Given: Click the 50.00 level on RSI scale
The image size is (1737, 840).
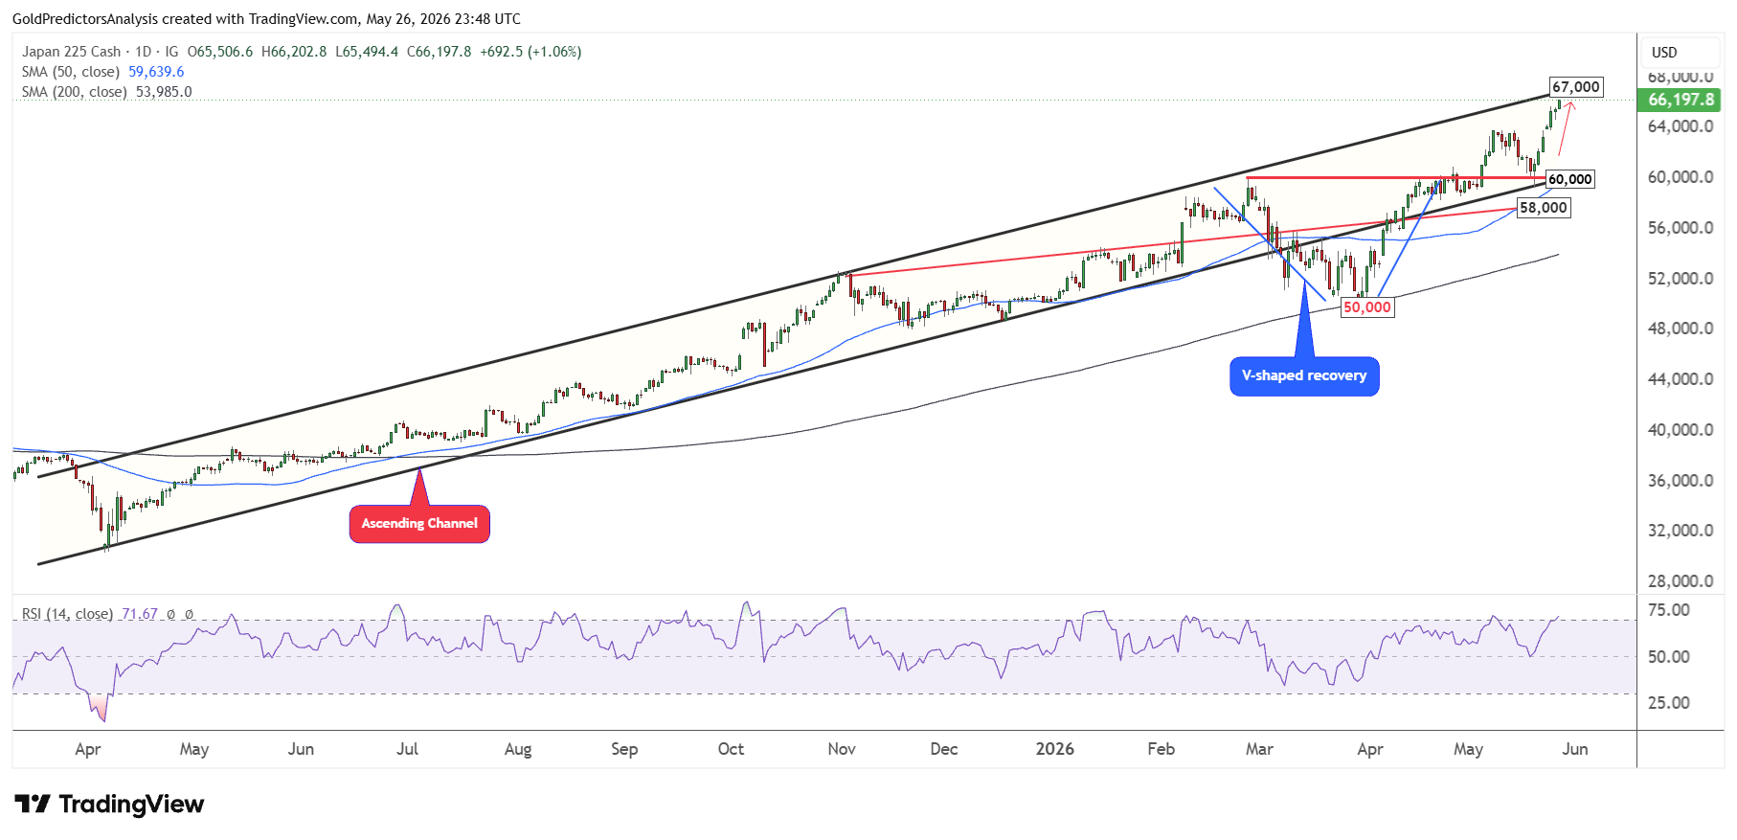Looking at the screenshot, I should (x=1668, y=657).
